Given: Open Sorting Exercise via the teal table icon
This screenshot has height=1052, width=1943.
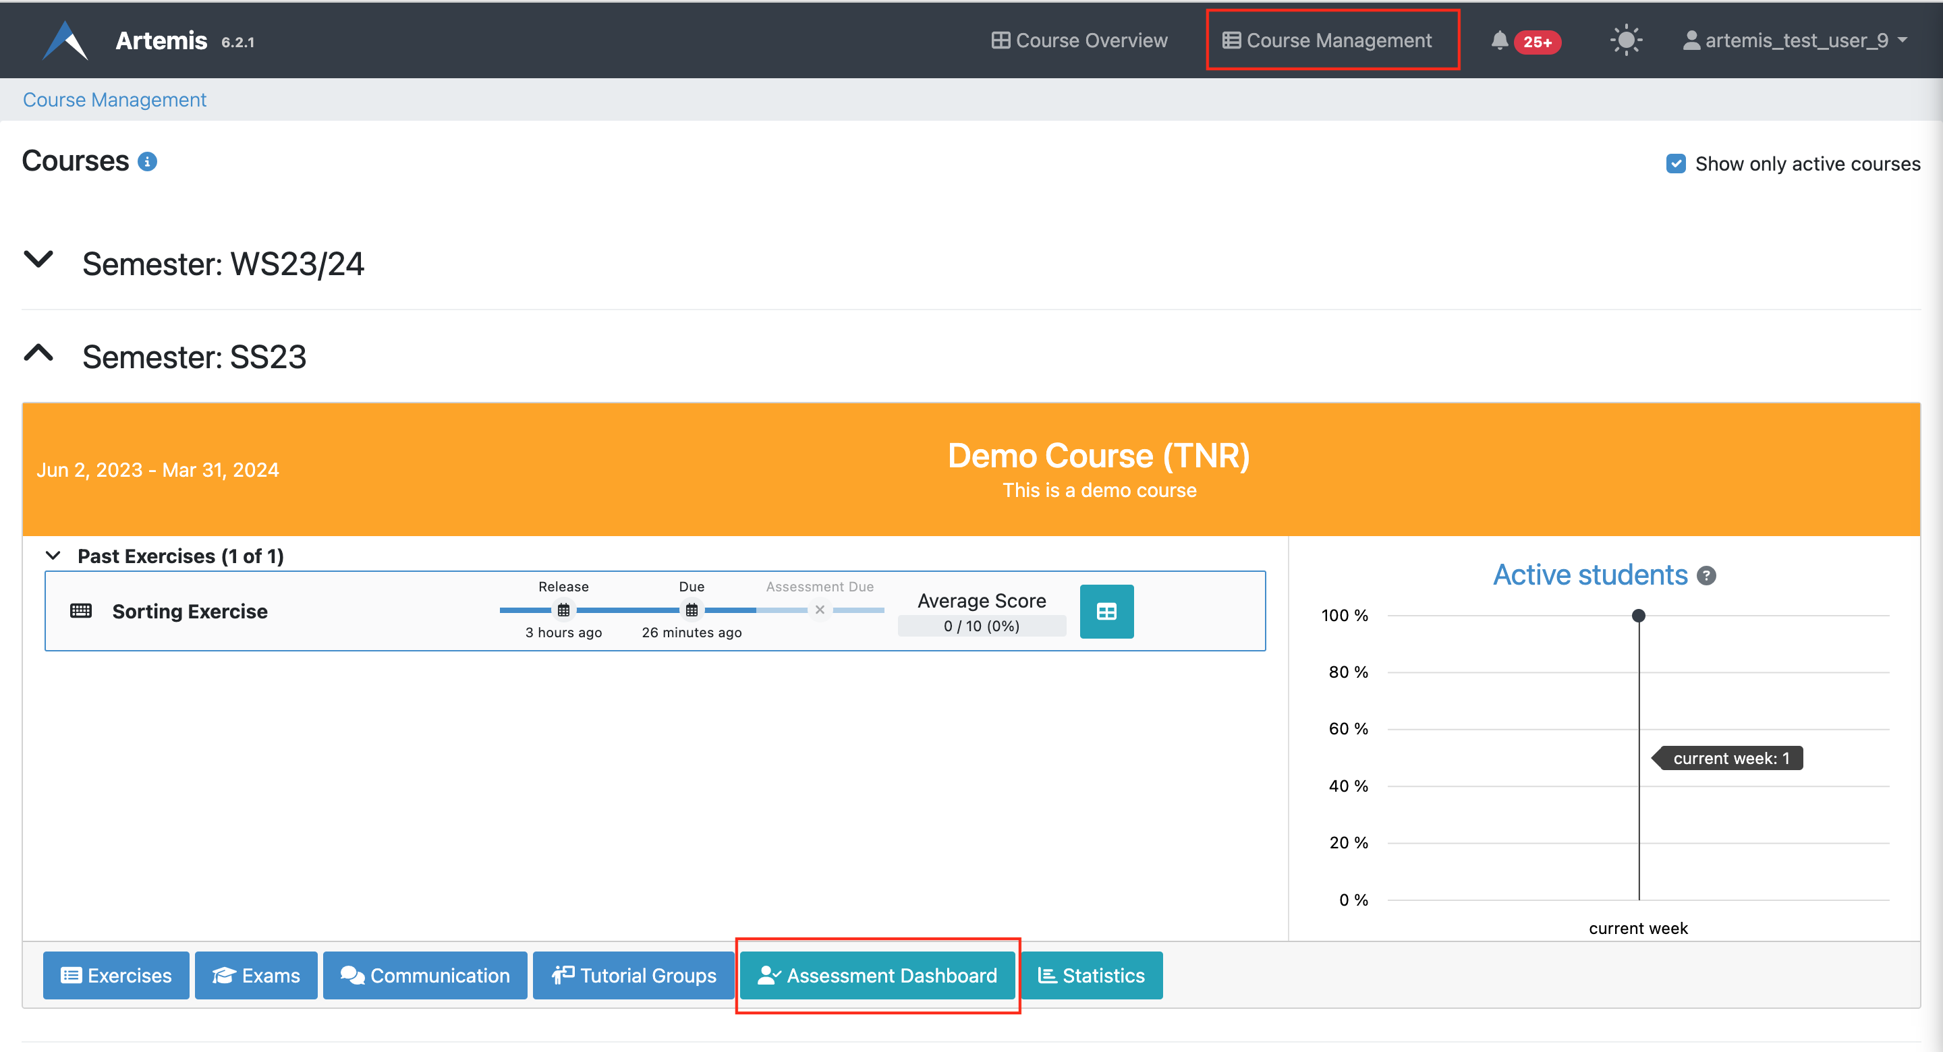Looking at the screenshot, I should pyautogui.click(x=1106, y=611).
